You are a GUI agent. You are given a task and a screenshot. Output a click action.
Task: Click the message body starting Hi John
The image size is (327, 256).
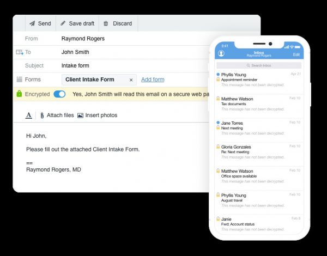83,153
